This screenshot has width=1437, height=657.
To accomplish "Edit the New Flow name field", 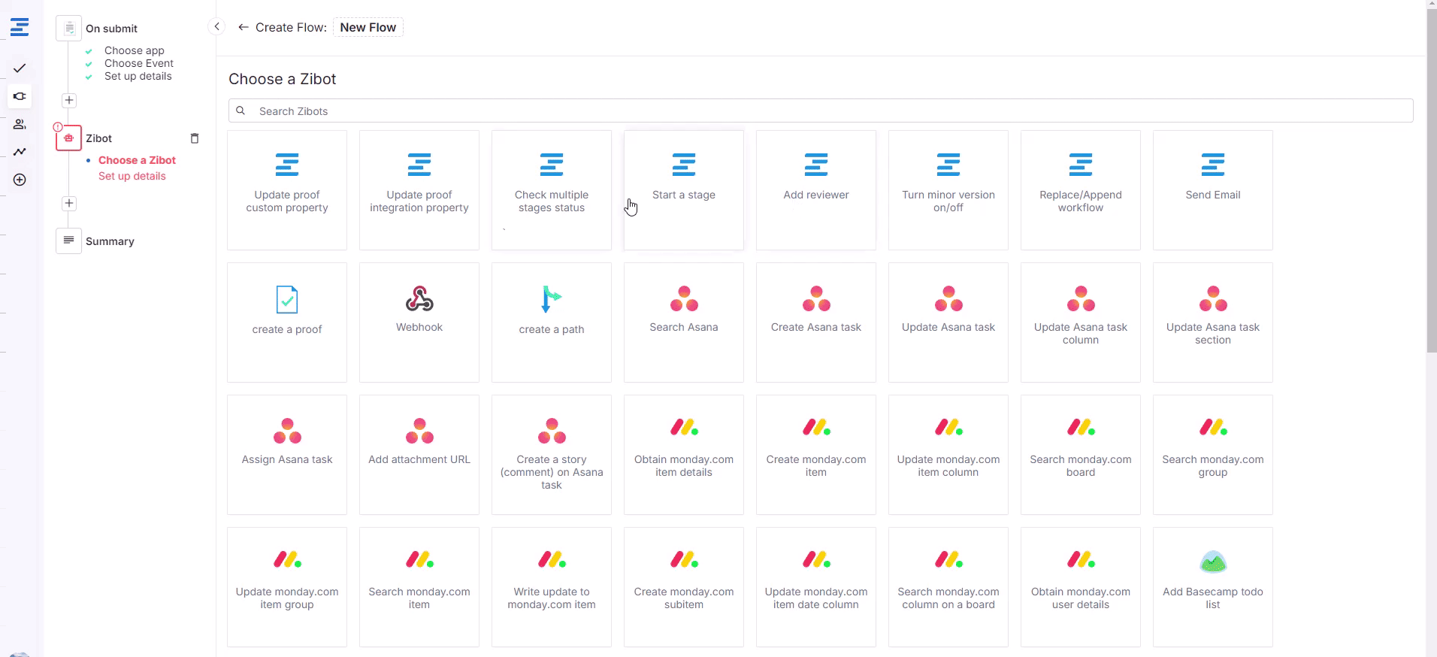I will [368, 27].
